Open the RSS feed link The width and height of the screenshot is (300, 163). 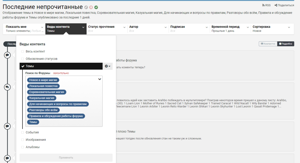266,5
